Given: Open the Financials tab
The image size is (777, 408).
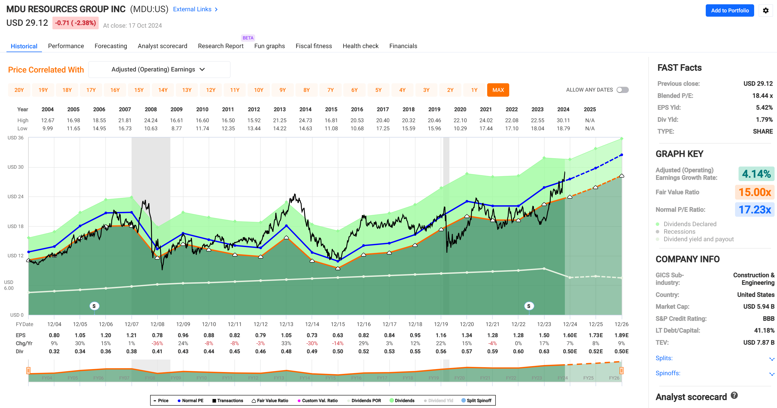Looking at the screenshot, I should pyautogui.click(x=403, y=46).
